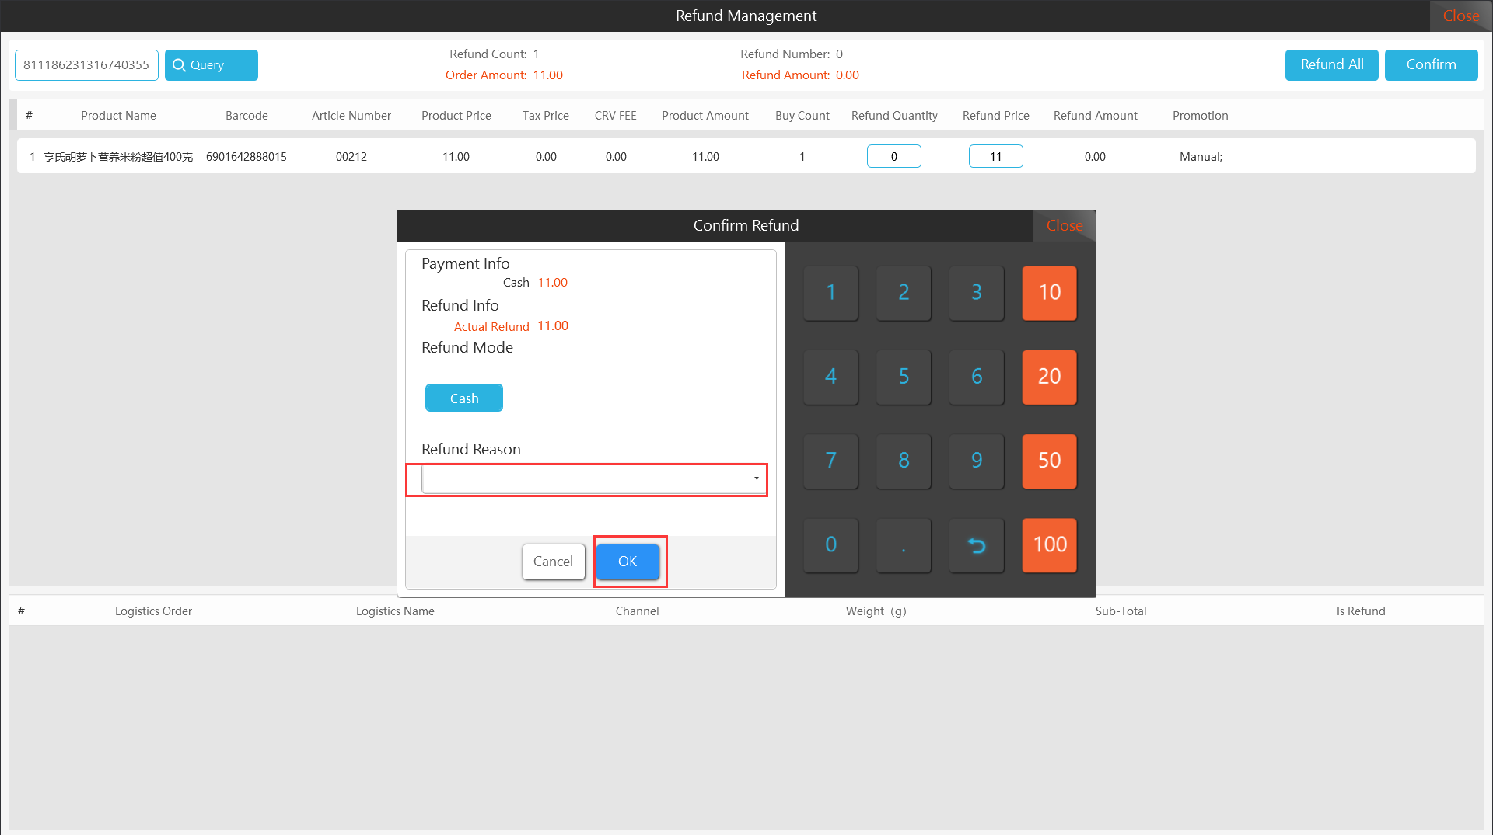The height and width of the screenshot is (835, 1493).
Task: Open the Refund Reason dropdown
Action: [592, 479]
